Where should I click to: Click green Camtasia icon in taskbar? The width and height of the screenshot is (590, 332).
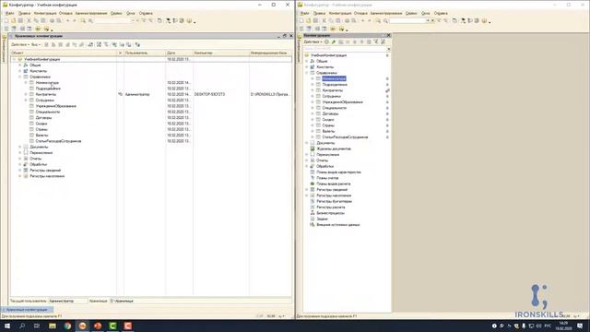click(112, 326)
